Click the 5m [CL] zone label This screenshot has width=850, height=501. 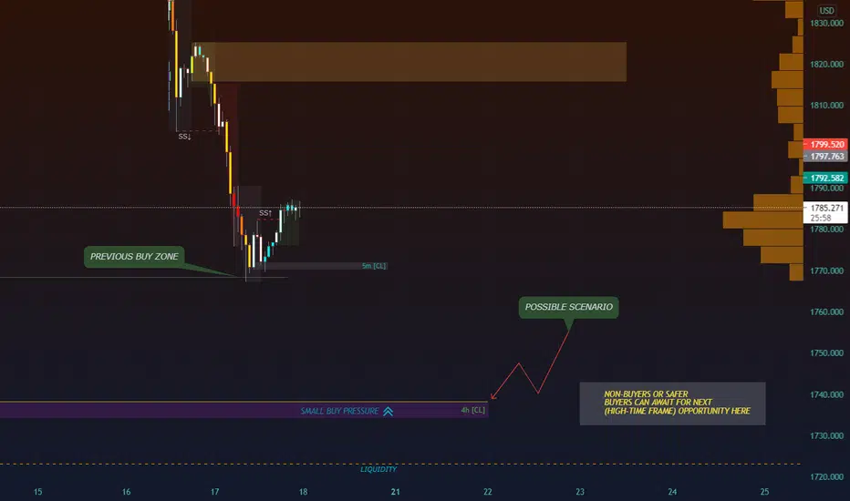(x=374, y=266)
